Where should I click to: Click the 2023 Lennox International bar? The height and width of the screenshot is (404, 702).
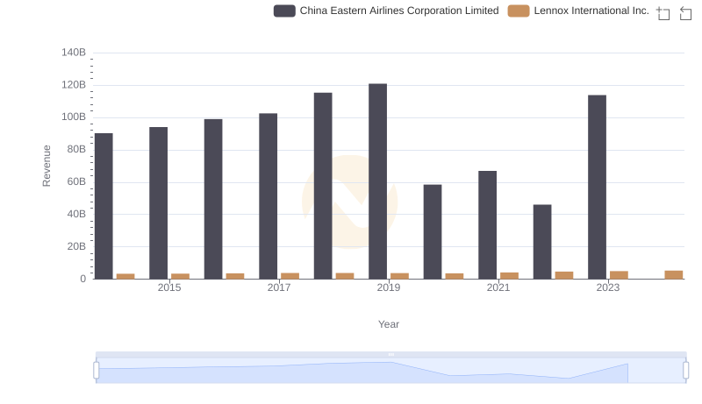click(620, 275)
